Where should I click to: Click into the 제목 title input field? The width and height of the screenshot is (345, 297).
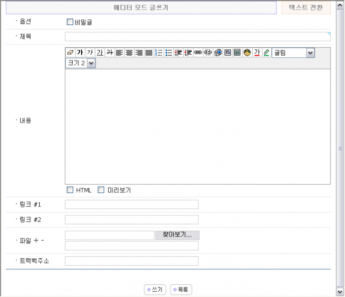click(x=197, y=37)
